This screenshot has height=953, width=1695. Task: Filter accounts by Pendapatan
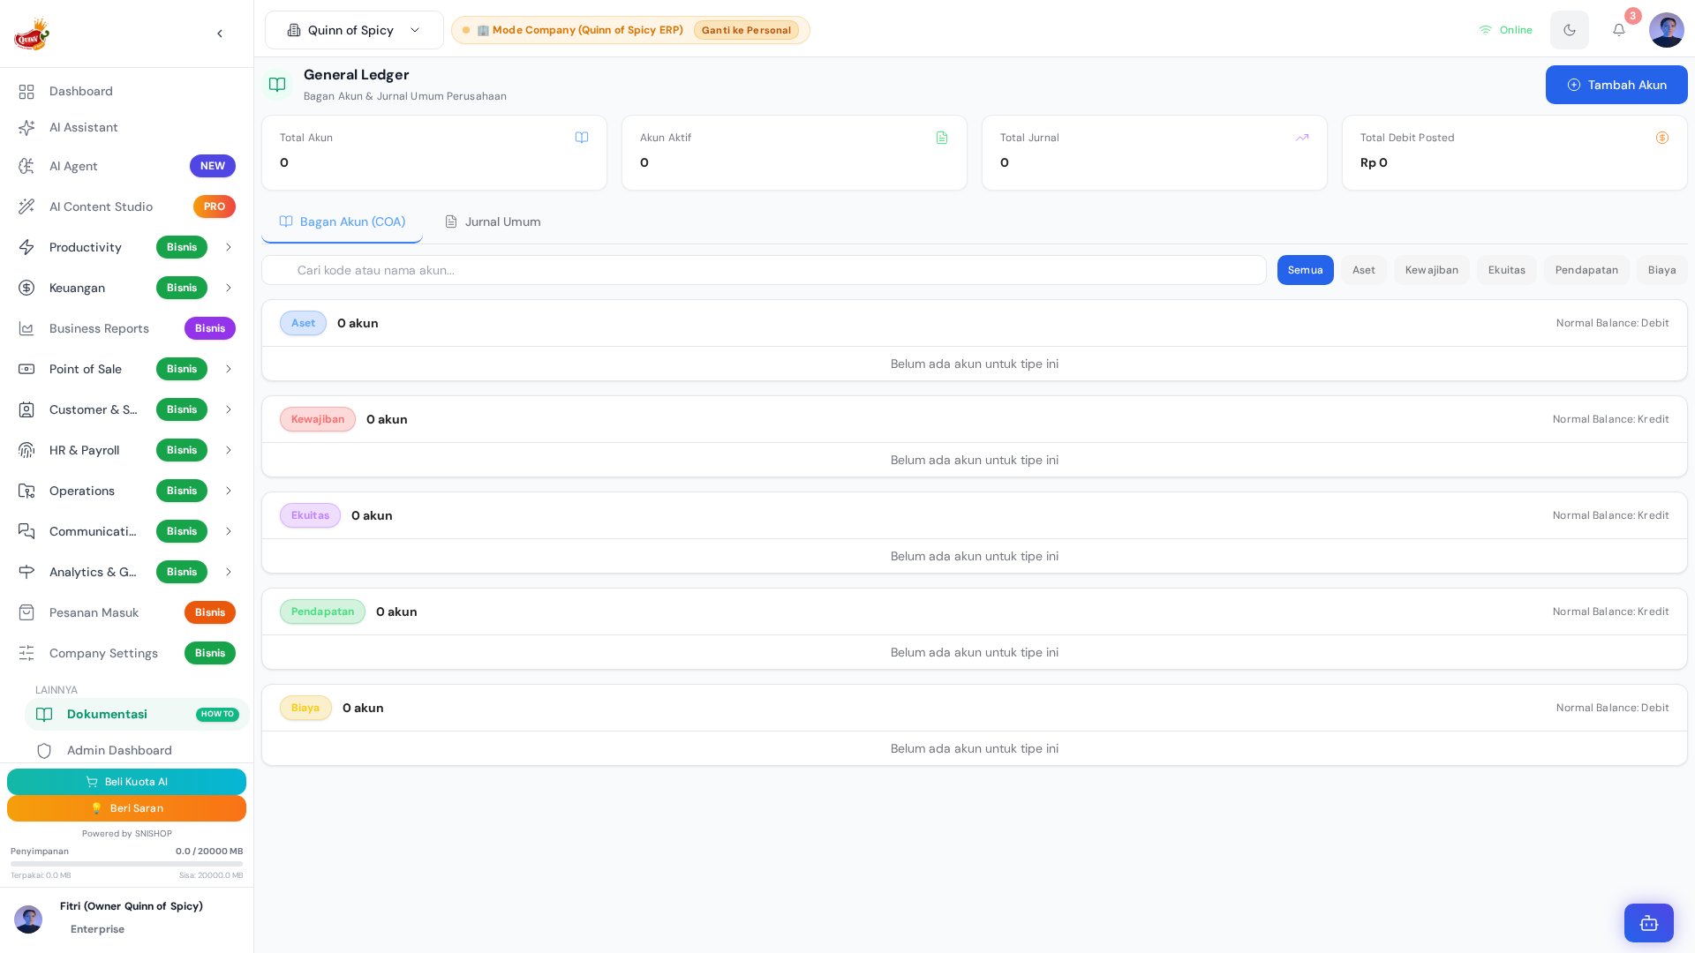coord(1586,270)
